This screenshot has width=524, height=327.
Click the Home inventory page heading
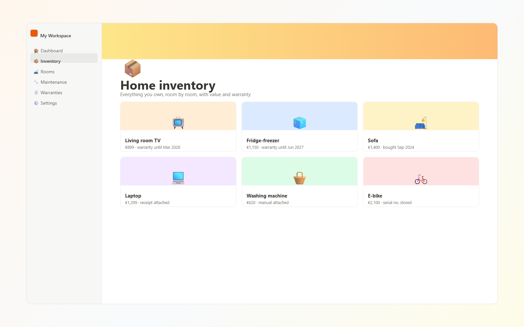[168, 85]
